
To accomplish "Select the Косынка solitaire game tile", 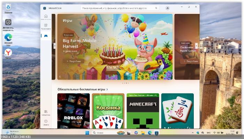I will tap(108, 111).
